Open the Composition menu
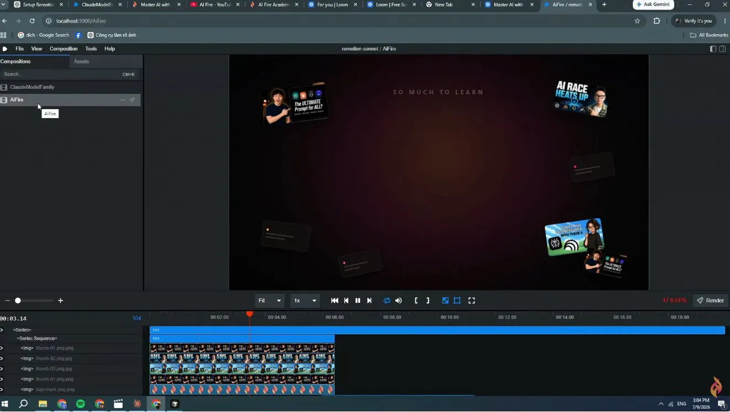The image size is (730, 412). (64, 49)
